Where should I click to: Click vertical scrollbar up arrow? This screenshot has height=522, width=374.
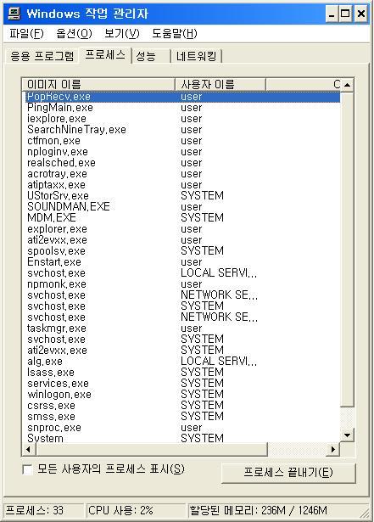(x=348, y=85)
